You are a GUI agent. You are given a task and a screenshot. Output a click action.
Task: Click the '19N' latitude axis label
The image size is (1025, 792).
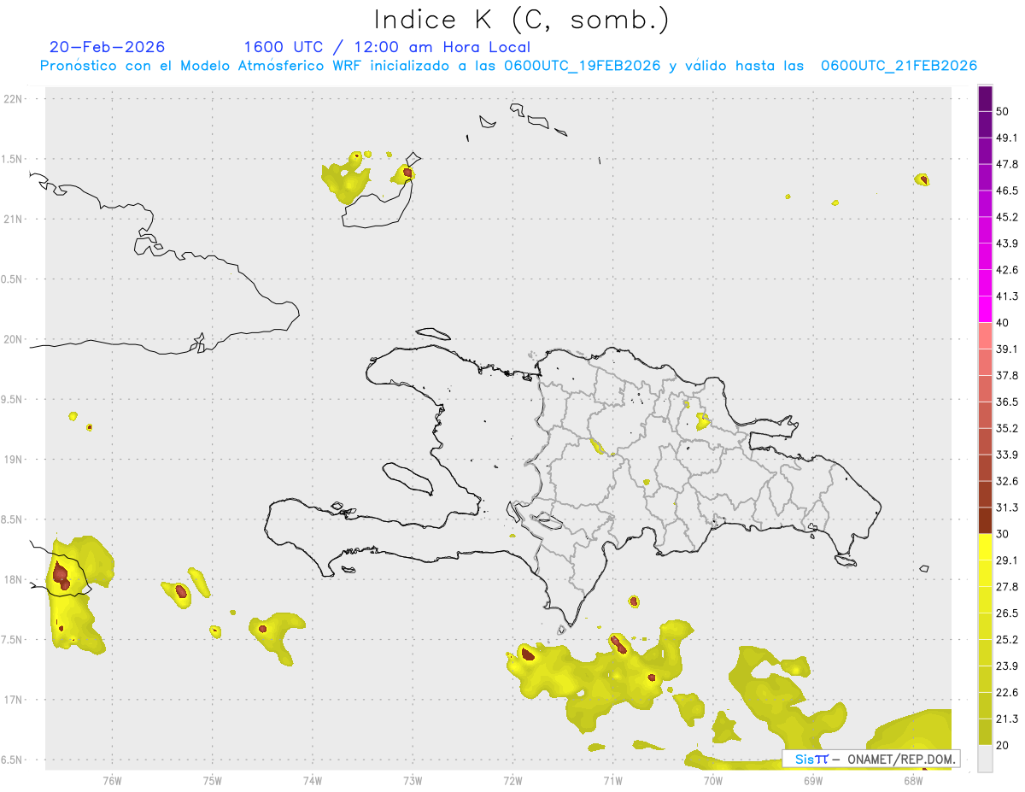14,459
